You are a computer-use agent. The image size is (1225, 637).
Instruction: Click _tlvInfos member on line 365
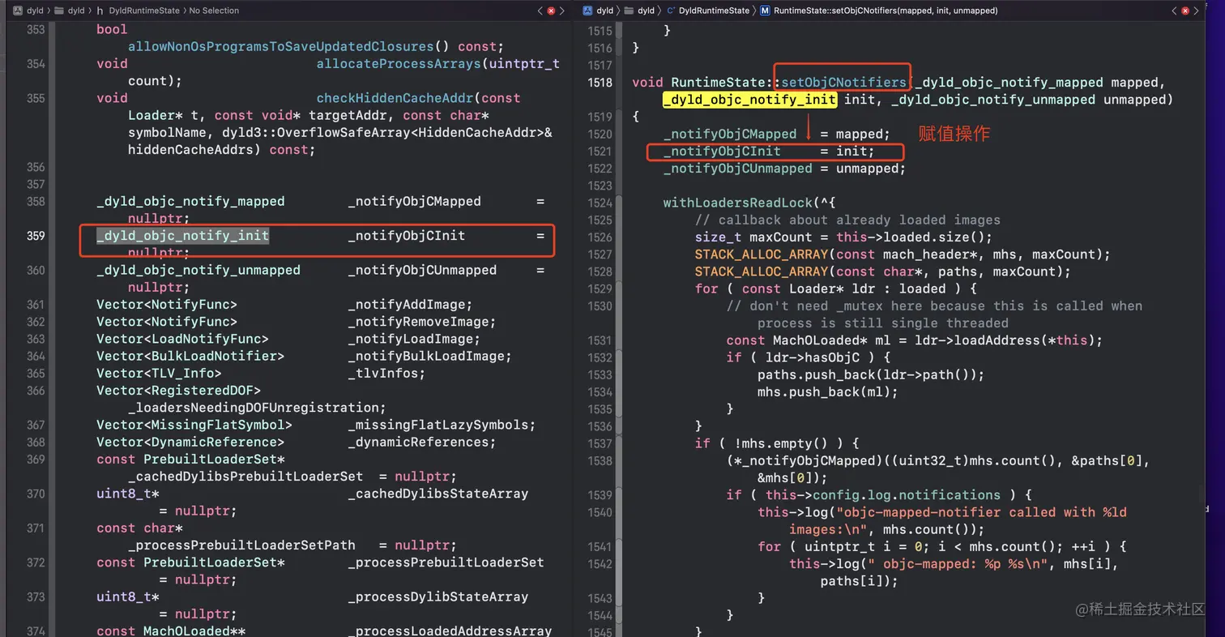[383, 374]
